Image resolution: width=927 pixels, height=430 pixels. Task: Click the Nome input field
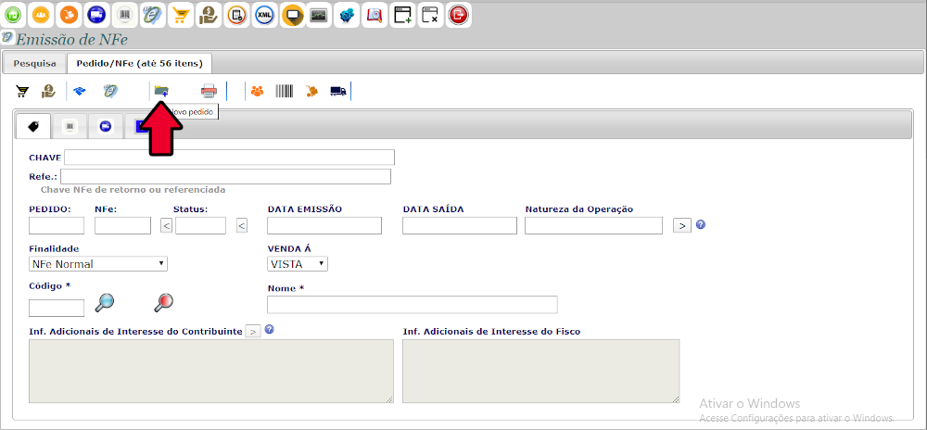412,305
